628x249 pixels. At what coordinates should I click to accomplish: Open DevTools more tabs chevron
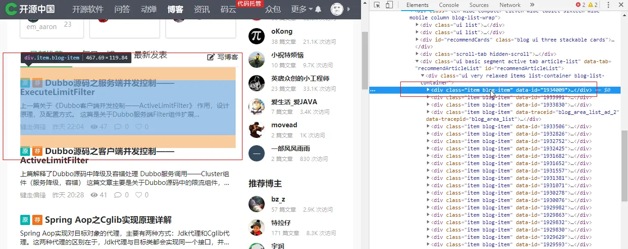[x=532, y=5]
